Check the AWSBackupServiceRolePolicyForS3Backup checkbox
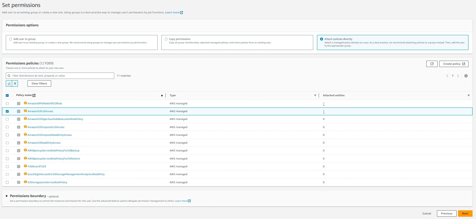This screenshot has width=476, height=219. (x=7, y=151)
